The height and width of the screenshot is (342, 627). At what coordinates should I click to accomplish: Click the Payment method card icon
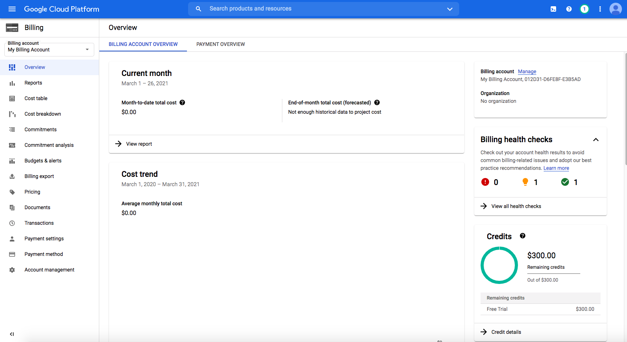12,254
